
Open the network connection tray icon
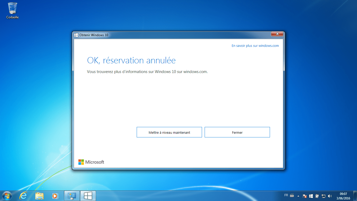(324, 196)
